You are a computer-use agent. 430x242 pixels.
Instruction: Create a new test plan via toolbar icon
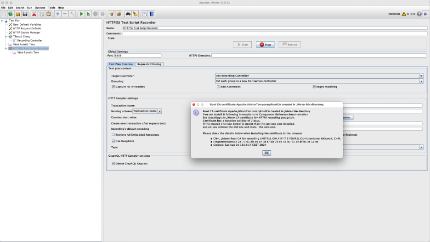pyautogui.click(x=4, y=14)
